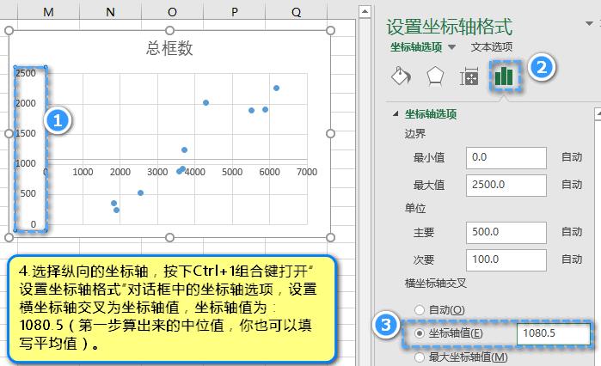This screenshot has height=366, width=601.
Task: Open the Size & Properties icon
Action: (x=469, y=76)
